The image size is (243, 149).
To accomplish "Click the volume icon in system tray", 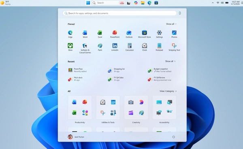I will coord(222,3).
